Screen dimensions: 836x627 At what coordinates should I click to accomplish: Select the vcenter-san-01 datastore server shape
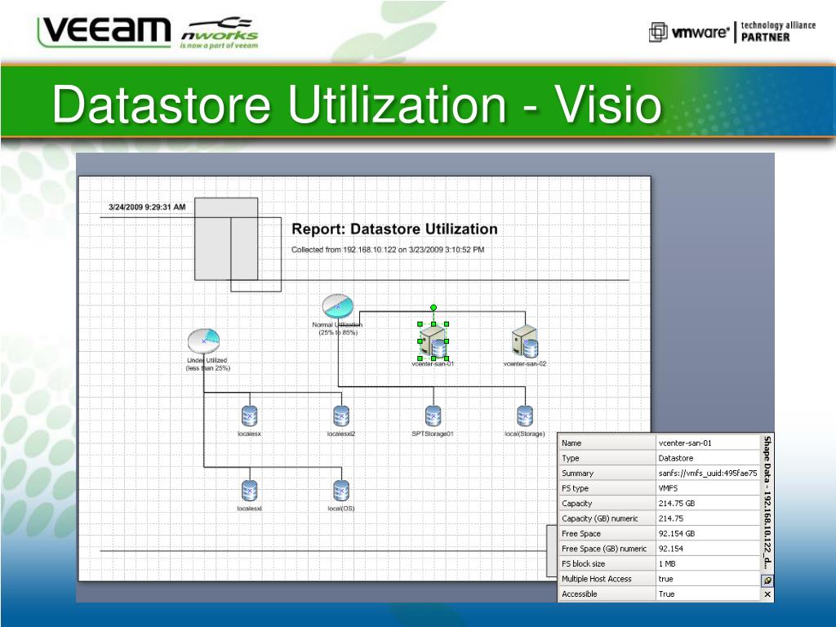coord(434,342)
